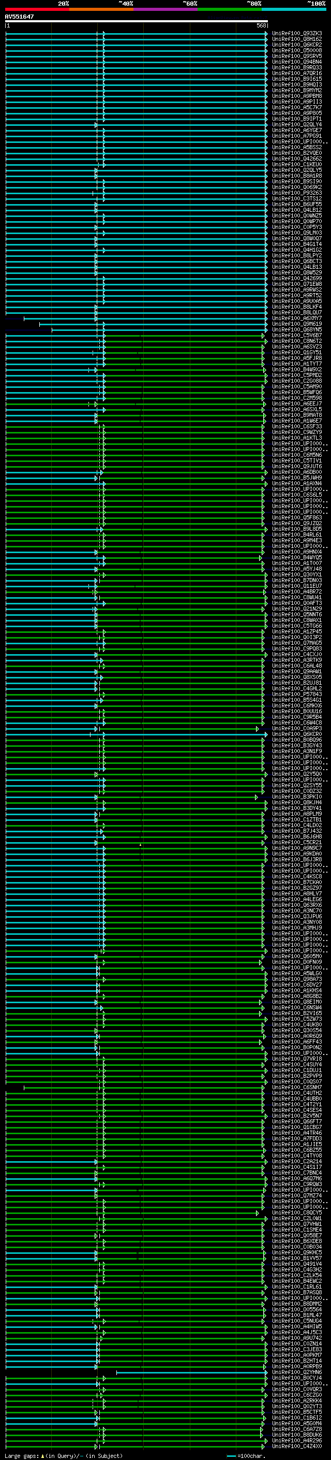This screenshot has width=331, height=1460.
Task: Click the green ~80% legend segment
Action: pos(230,9)
